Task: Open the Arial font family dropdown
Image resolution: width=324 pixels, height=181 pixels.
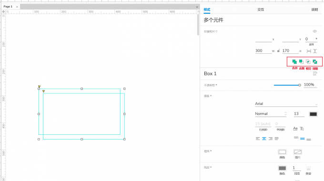Action: [x=286, y=104]
